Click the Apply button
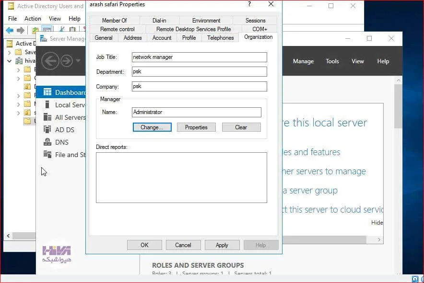Screen dimensions: 424x283 pyautogui.click(x=222, y=245)
